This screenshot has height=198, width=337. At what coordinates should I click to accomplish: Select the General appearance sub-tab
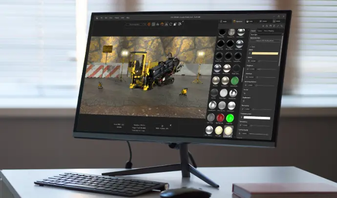click(x=253, y=31)
